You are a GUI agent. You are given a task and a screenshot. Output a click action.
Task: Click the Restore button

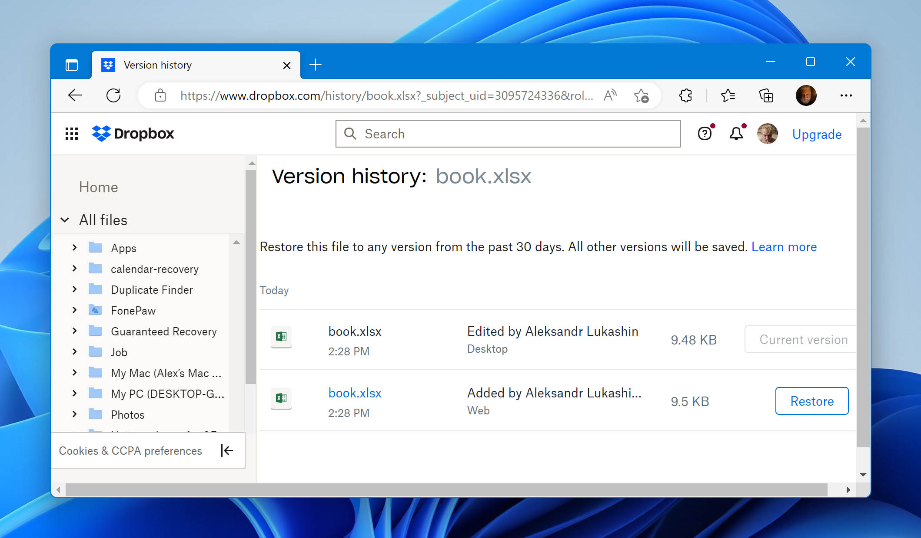click(x=811, y=401)
